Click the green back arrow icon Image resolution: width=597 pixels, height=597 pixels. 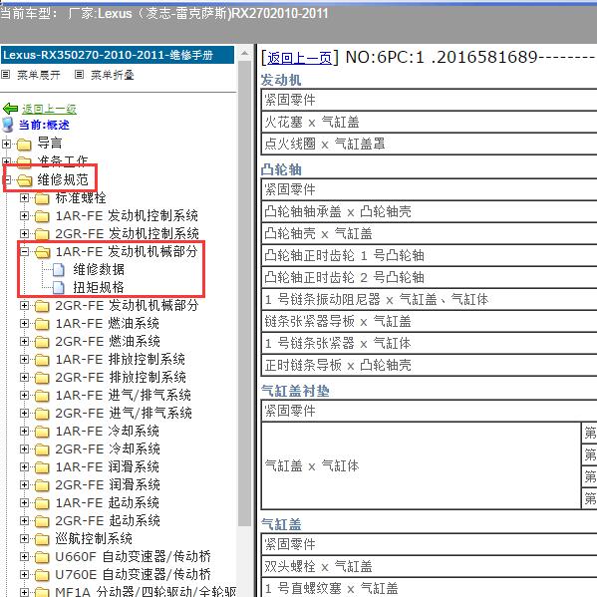10,109
